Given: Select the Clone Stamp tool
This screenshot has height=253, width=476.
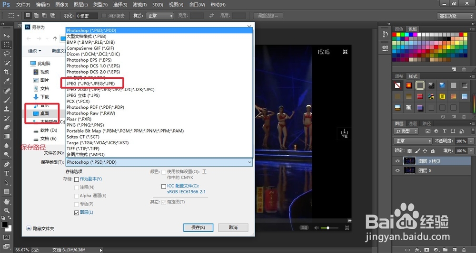Looking at the screenshot, I should coord(6,109).
